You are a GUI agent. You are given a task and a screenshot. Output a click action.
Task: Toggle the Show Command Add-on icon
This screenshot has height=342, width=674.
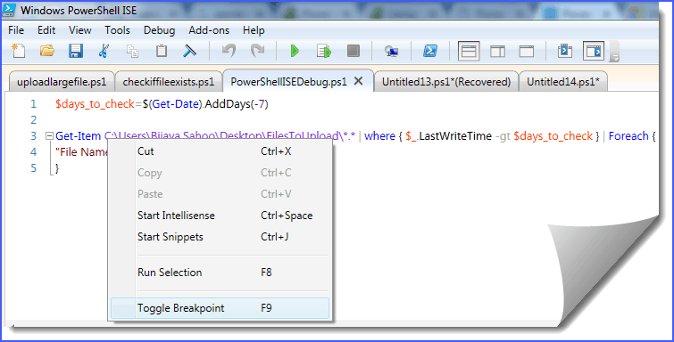[594, 52]
